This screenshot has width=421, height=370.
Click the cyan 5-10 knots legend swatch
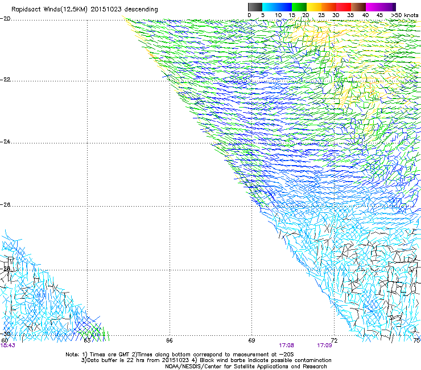(270, 7)
